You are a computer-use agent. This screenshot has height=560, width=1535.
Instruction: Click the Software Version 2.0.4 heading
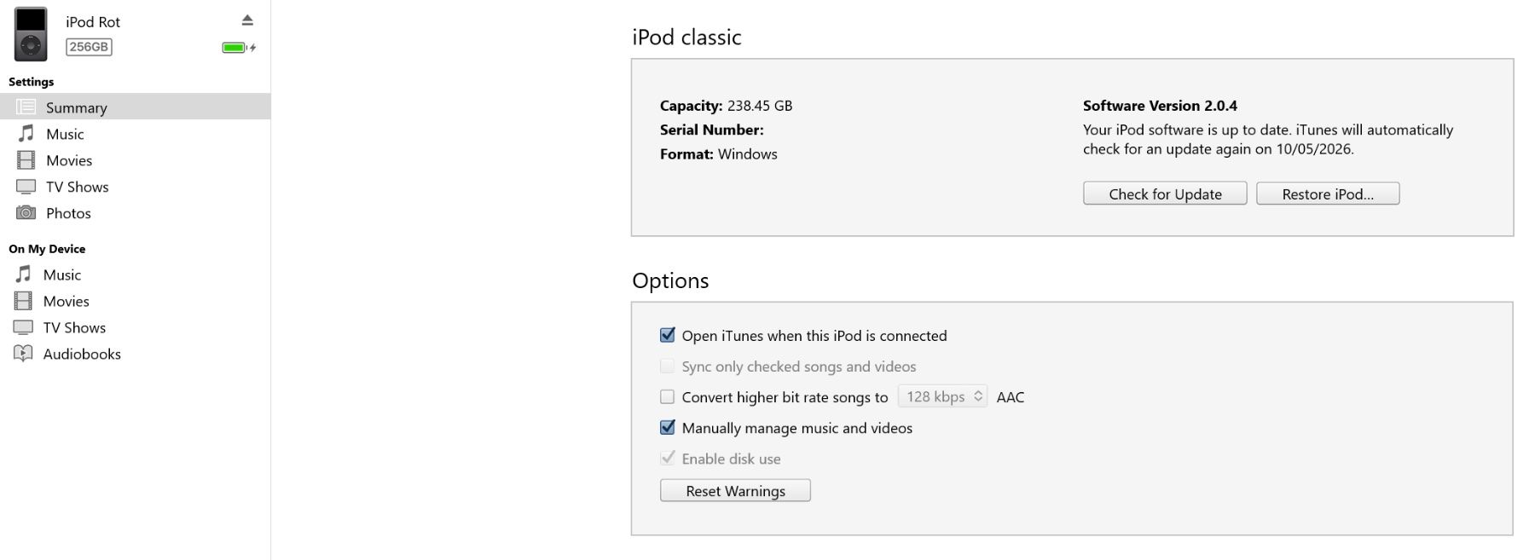(x=1160, y=106)
